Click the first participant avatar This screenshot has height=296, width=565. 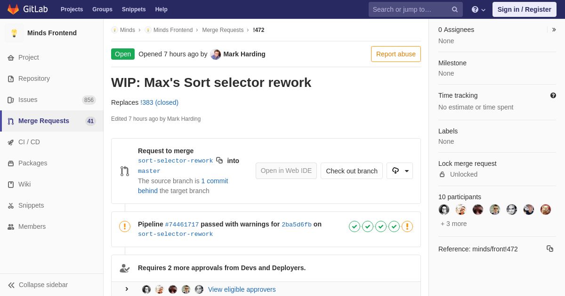[x=444, y=210]
